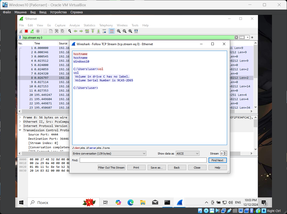Open VirtualBox Устройства menu

pyautogui.click(x=58, y=12)
